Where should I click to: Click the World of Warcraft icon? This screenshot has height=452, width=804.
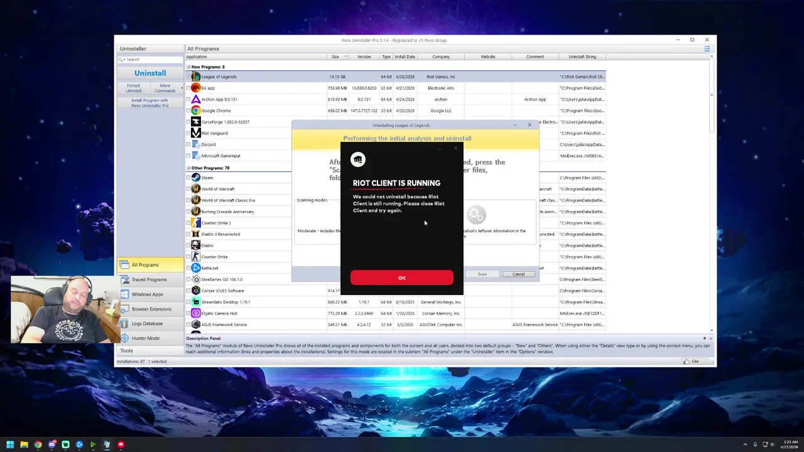(x=196, y=189)
